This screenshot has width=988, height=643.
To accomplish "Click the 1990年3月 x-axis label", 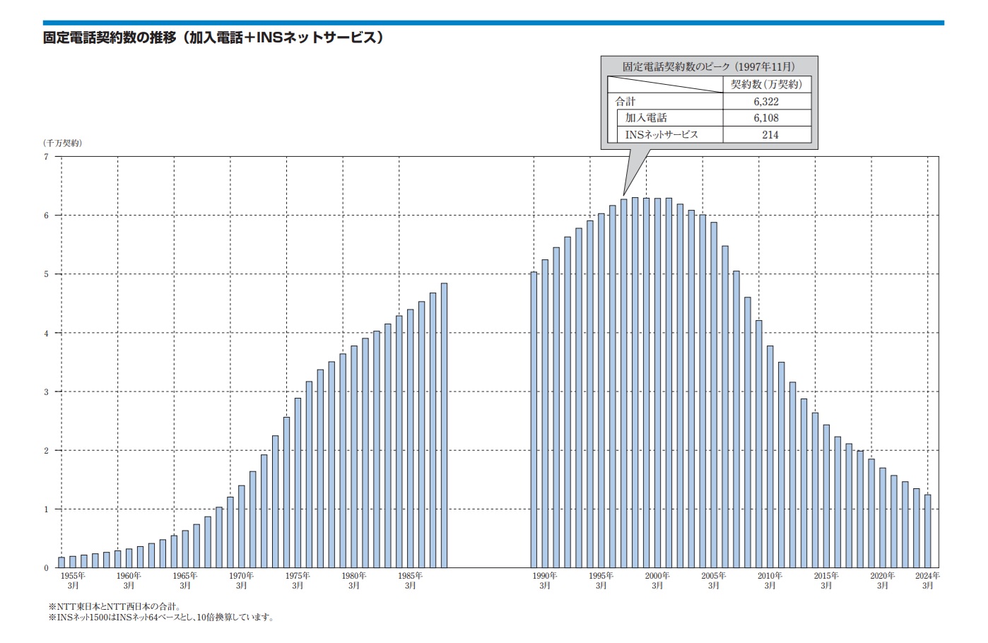I will click(544, 580).
